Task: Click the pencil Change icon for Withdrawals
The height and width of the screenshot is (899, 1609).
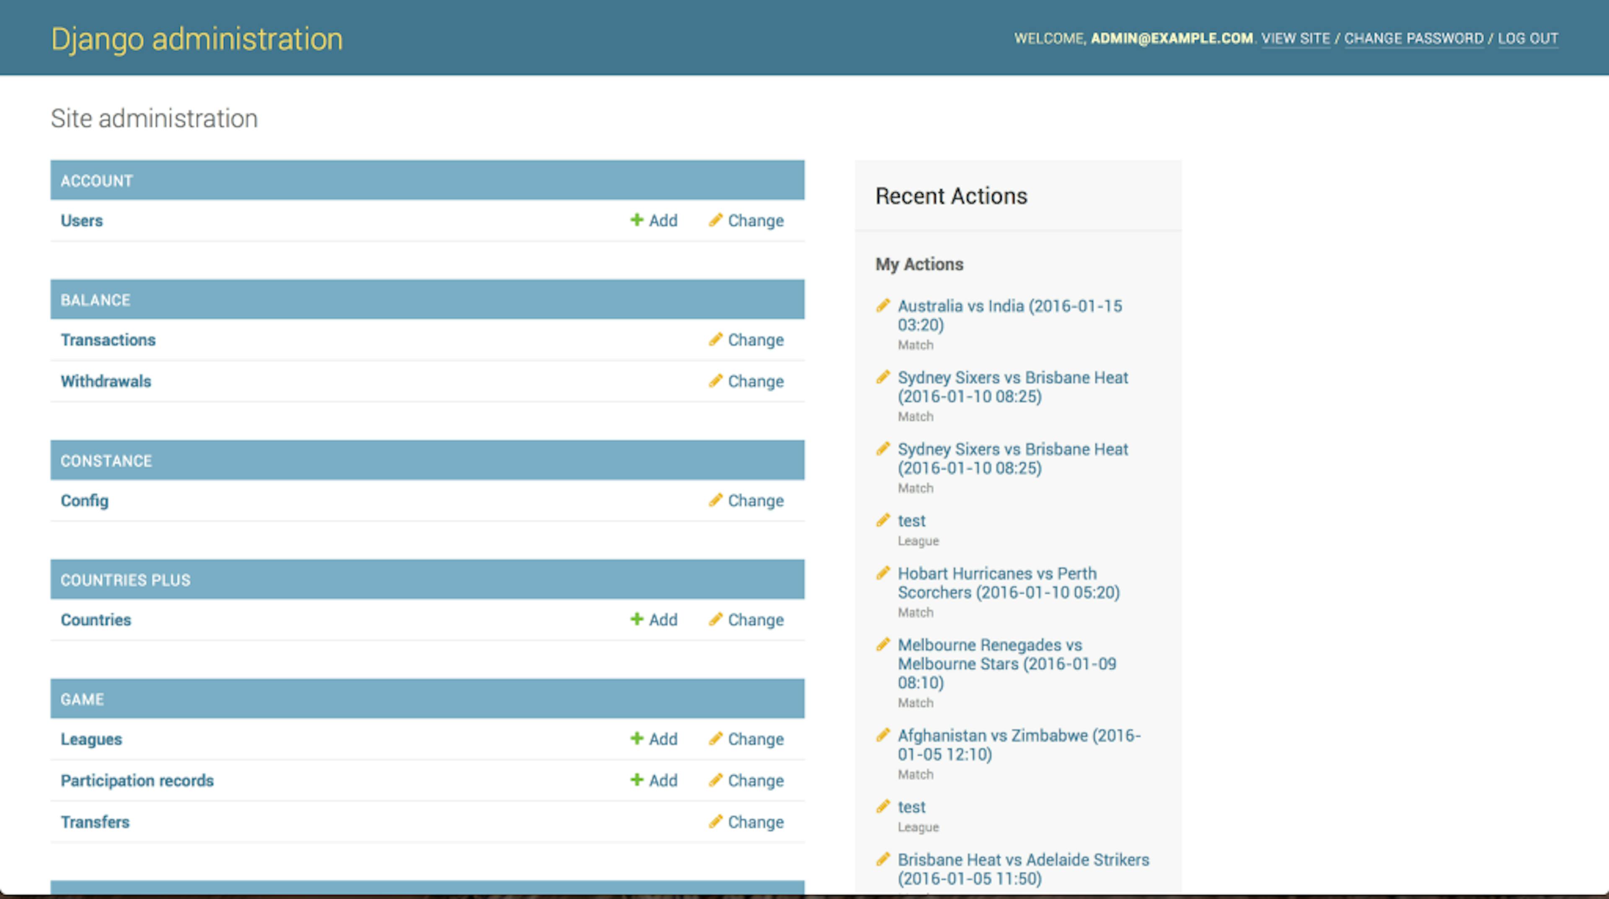Action: click(716, 381)
